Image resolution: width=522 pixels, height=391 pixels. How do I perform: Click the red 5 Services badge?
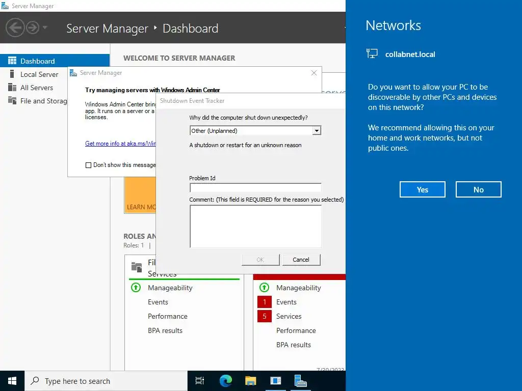(265, 316)
